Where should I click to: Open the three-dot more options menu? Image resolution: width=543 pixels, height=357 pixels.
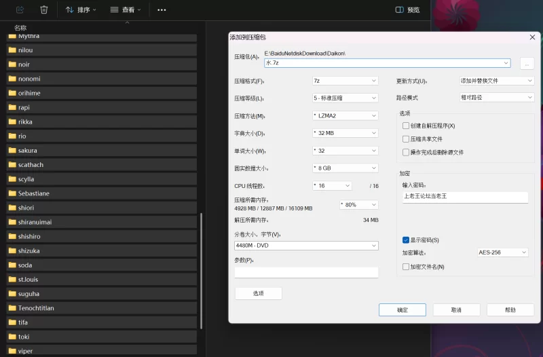[x=162, y=10]
